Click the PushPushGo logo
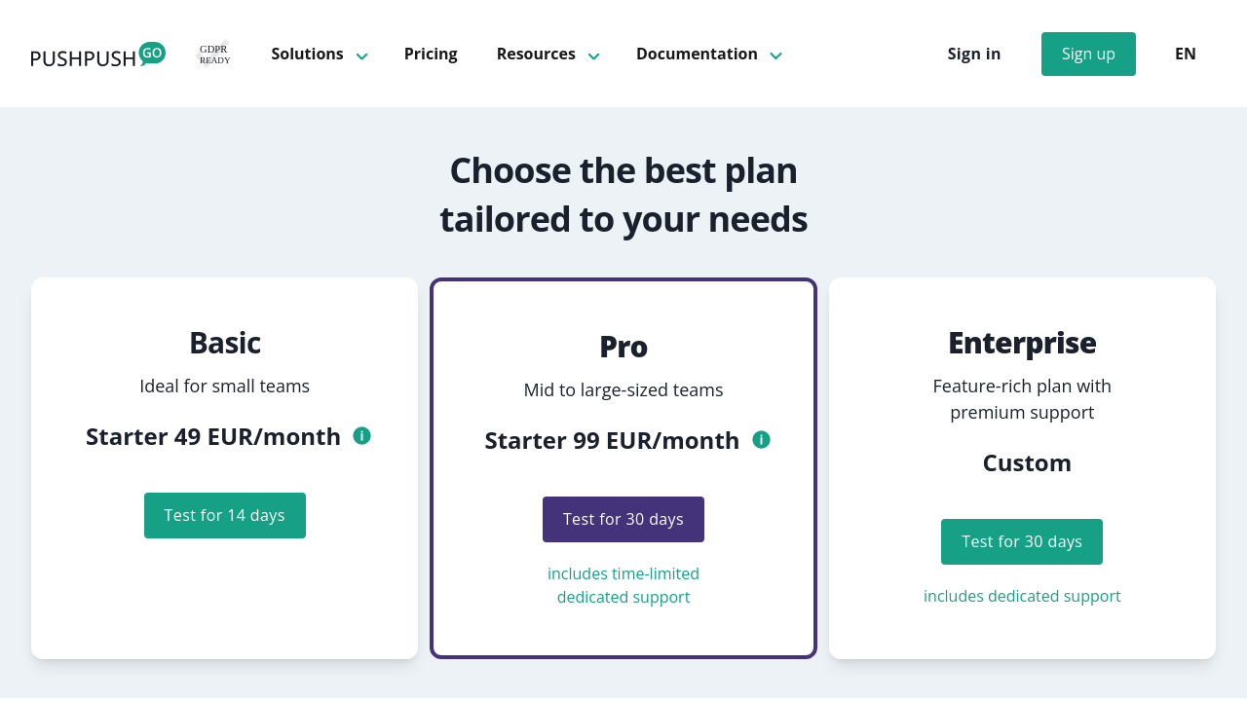Image resolution: width=1247 pixels, height=701 pixels. pyautogui.click(x=97, y=55)
